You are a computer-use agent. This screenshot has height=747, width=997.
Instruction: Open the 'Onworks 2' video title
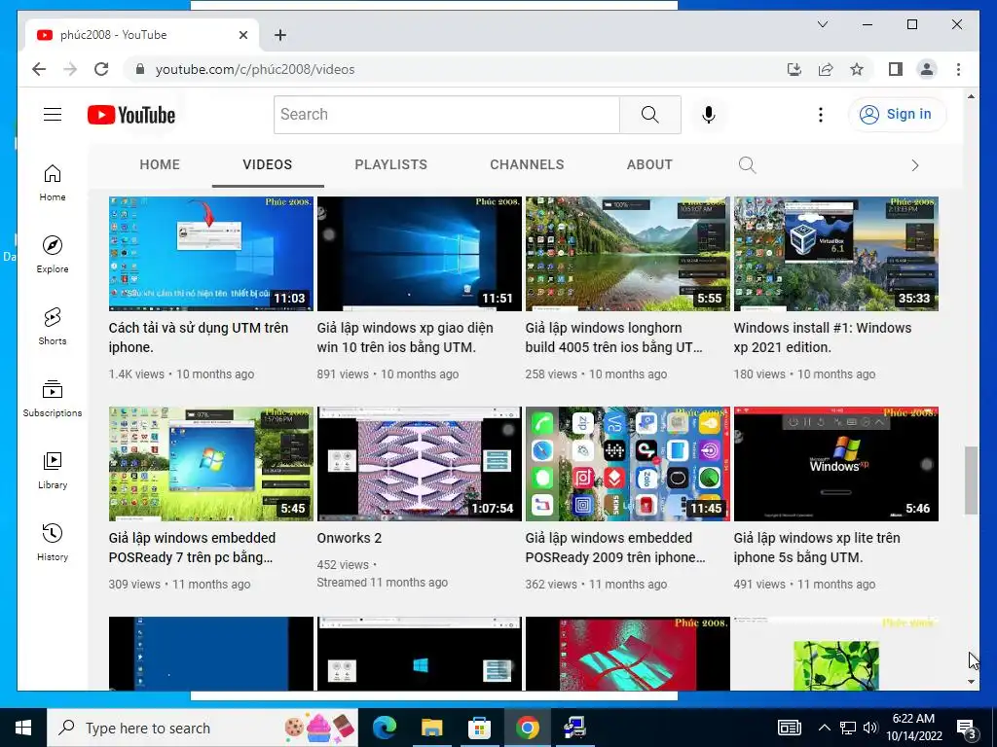350,538
